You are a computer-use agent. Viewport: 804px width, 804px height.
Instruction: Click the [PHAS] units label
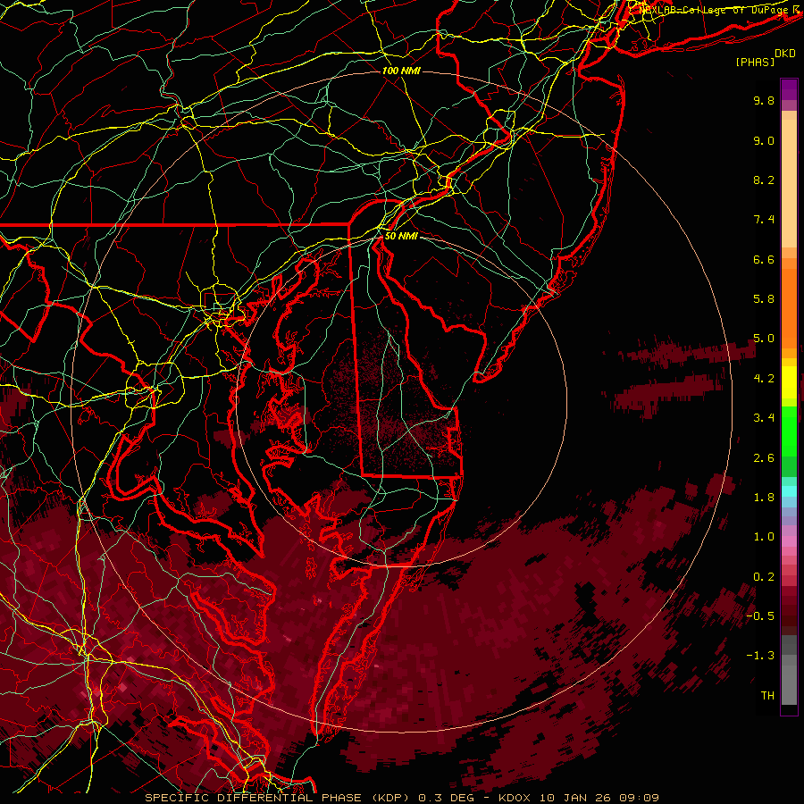(755, 62)
